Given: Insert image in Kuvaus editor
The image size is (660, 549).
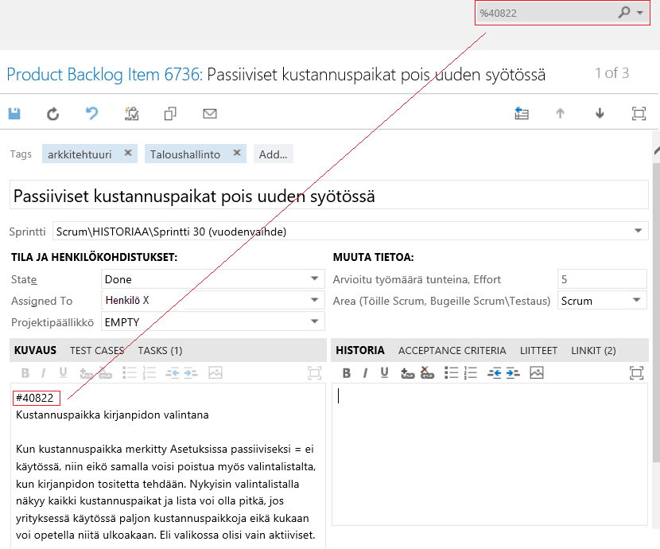Looking at the screenshot, I should (215, 372).
